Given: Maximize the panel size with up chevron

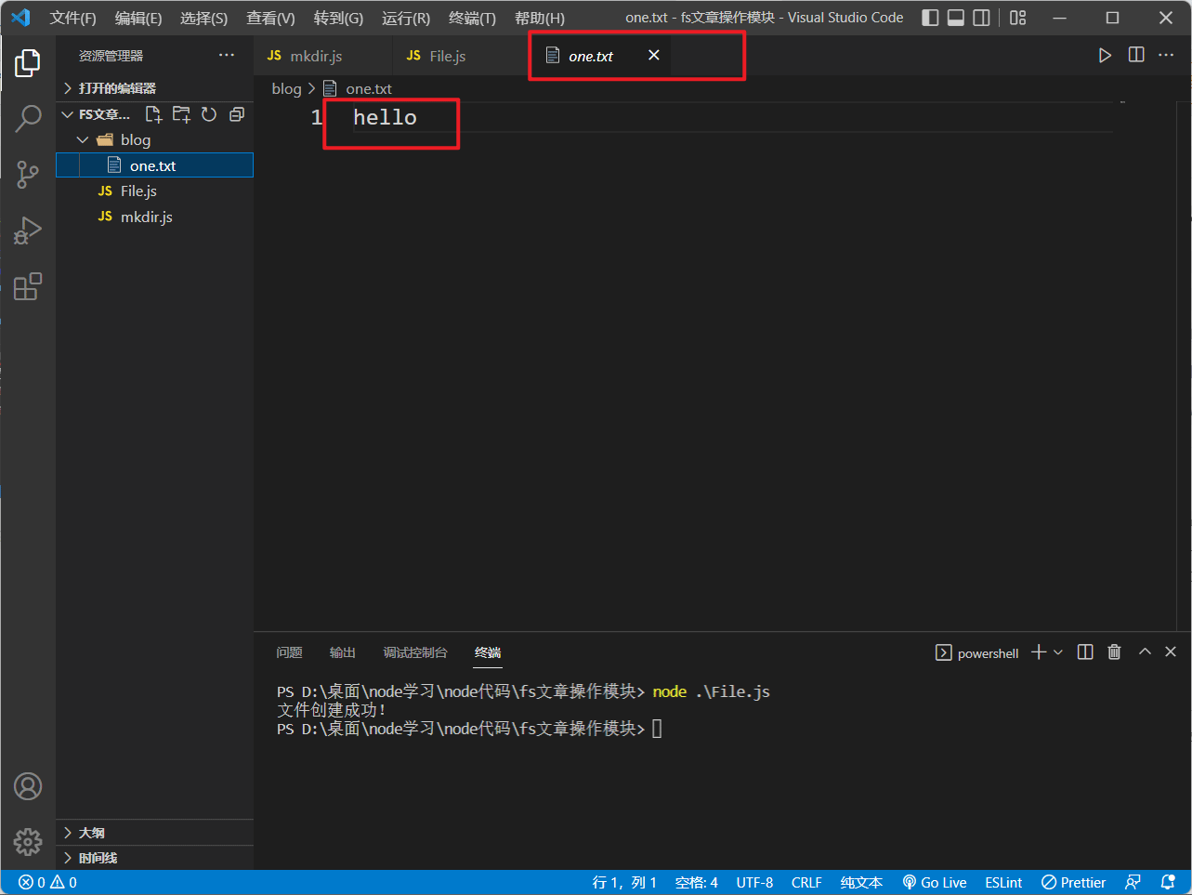Looking at the screenshot, I should 1145,652.
